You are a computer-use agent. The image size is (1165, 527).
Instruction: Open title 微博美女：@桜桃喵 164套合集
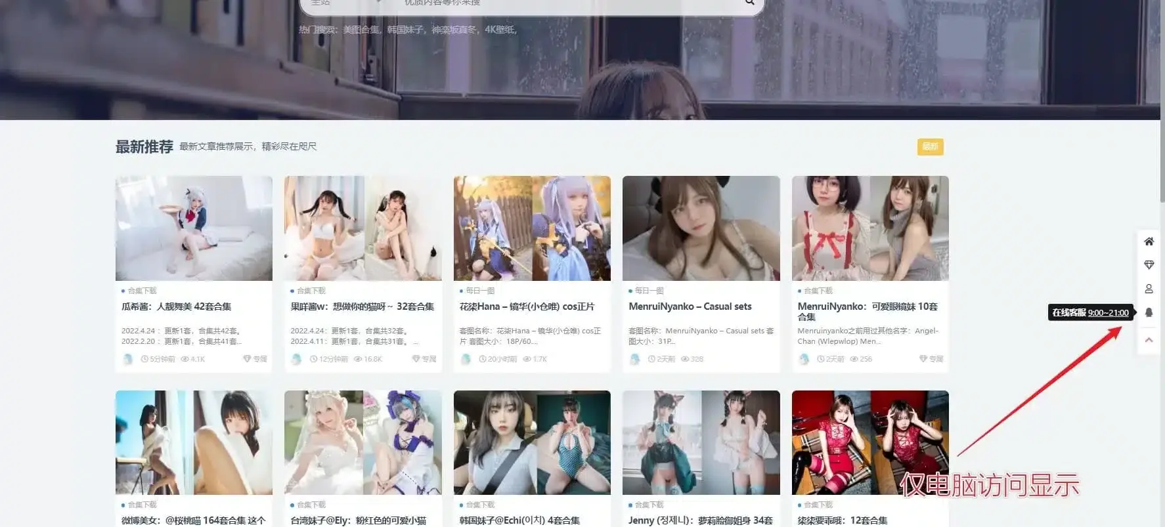[x=193, y=520]
